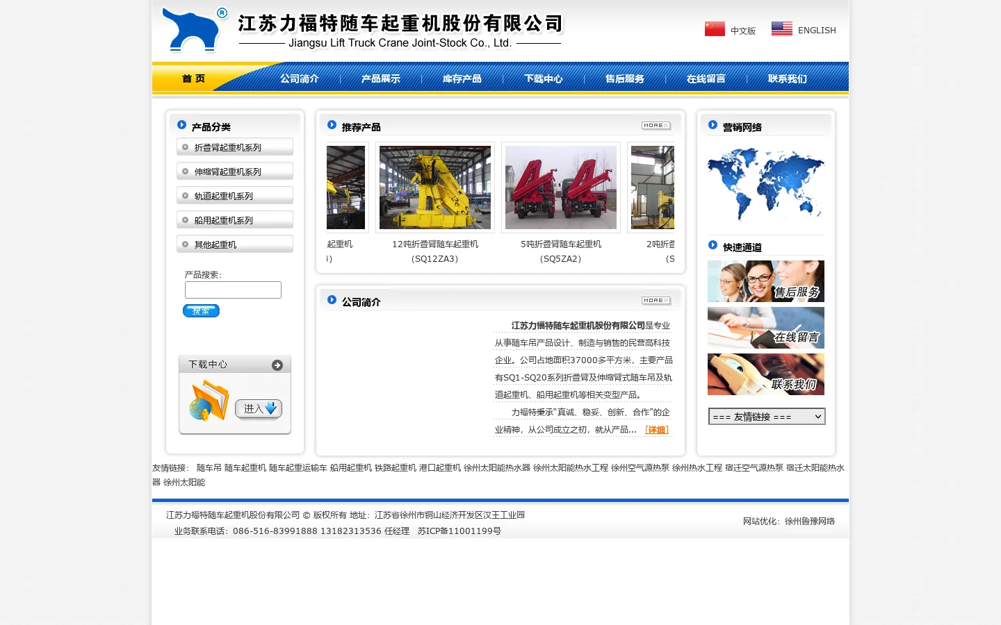Click the 徐州鲁豫网络 link
The height and width of the screenshot is (625, 1001).
point(810,522)
